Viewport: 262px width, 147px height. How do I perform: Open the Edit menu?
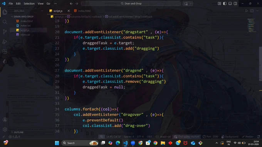pyautogui.click(x=18, y=3)
